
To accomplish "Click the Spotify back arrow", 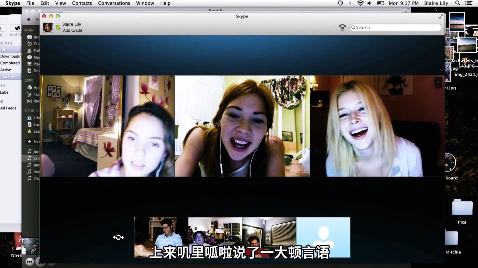I will point(28,19).
